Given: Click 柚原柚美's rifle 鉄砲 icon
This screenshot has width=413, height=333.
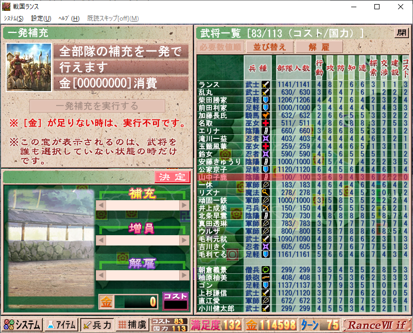Looking at the screenshot, I should click(x=266, y=277).
